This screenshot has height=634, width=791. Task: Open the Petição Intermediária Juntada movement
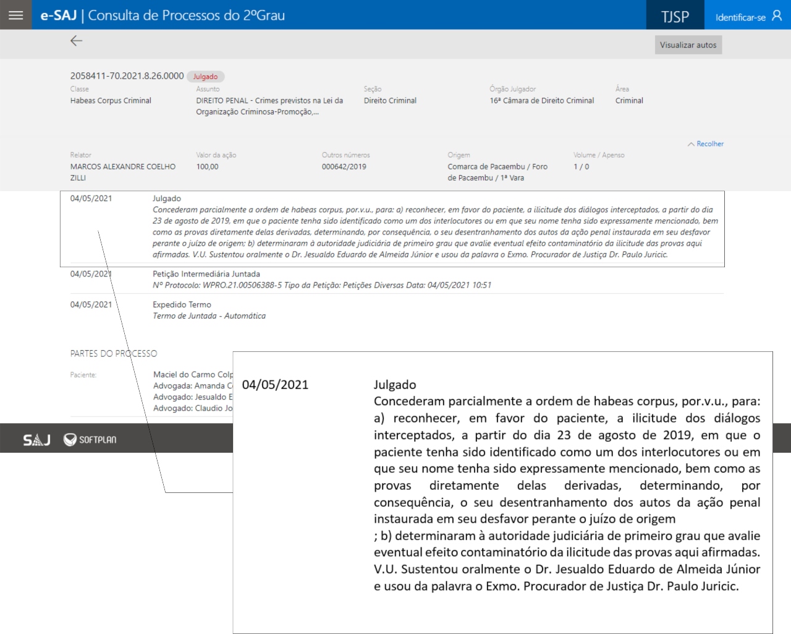206,274
